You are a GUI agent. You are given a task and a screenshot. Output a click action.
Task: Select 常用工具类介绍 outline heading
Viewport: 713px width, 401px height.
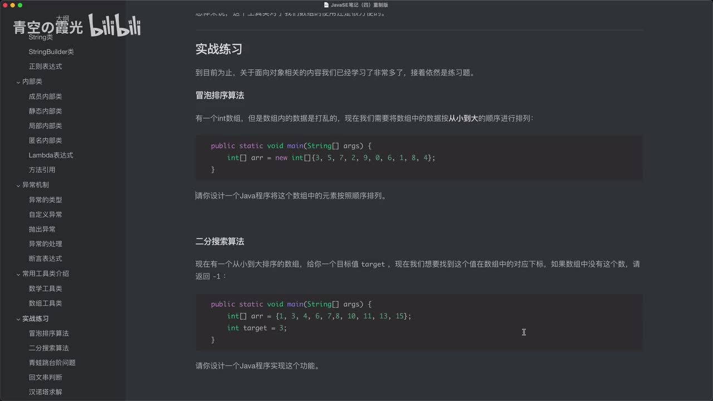[x=46, y=273]
